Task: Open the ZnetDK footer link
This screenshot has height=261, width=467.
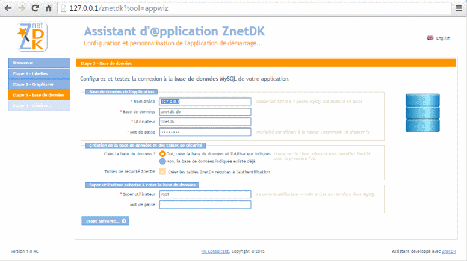Action: [449, 251]
